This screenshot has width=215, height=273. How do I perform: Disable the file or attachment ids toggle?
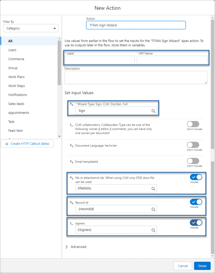pyautogui.click(x=196, y=177)
